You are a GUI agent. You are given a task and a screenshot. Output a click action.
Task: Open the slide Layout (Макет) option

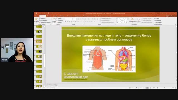(x=59, y=18)
